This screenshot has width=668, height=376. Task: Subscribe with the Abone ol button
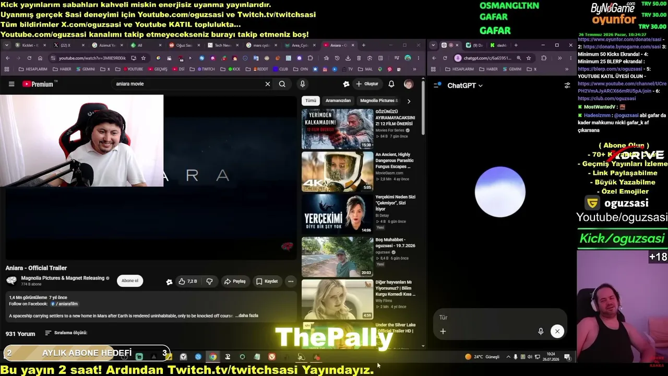130,281
